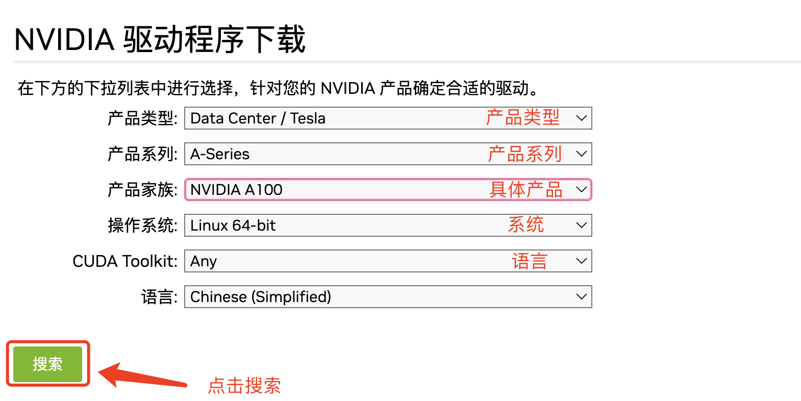Click the red 点击搜索 annotation text
This screenshot has width=801, height=401.
pos(244,386)
